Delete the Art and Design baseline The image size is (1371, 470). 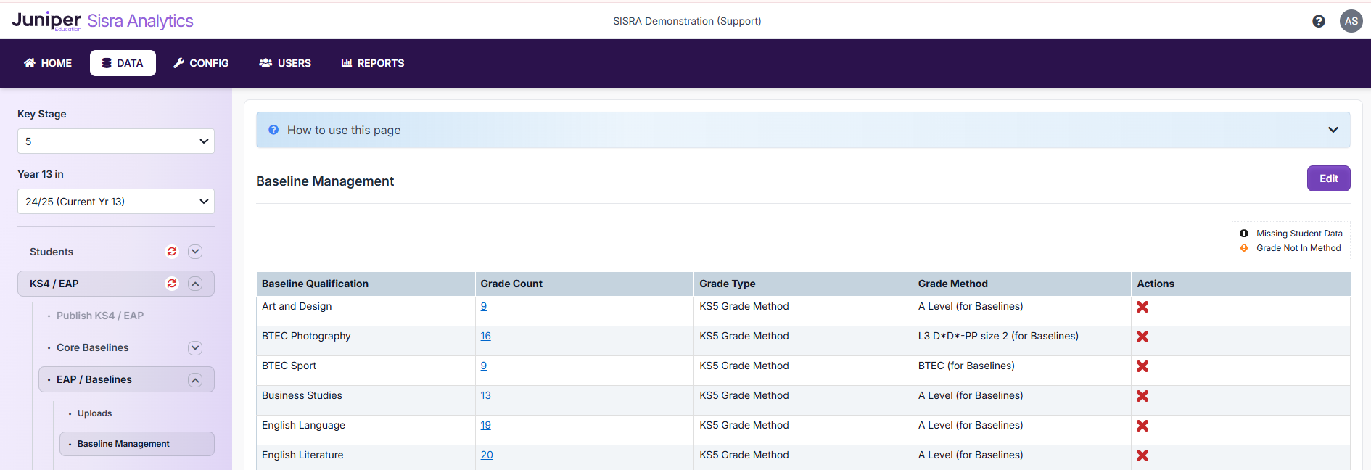coord(1142,307)
